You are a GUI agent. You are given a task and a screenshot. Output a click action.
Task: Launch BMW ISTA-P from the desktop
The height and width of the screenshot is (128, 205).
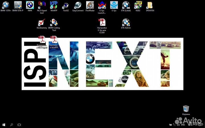(18, 5)
